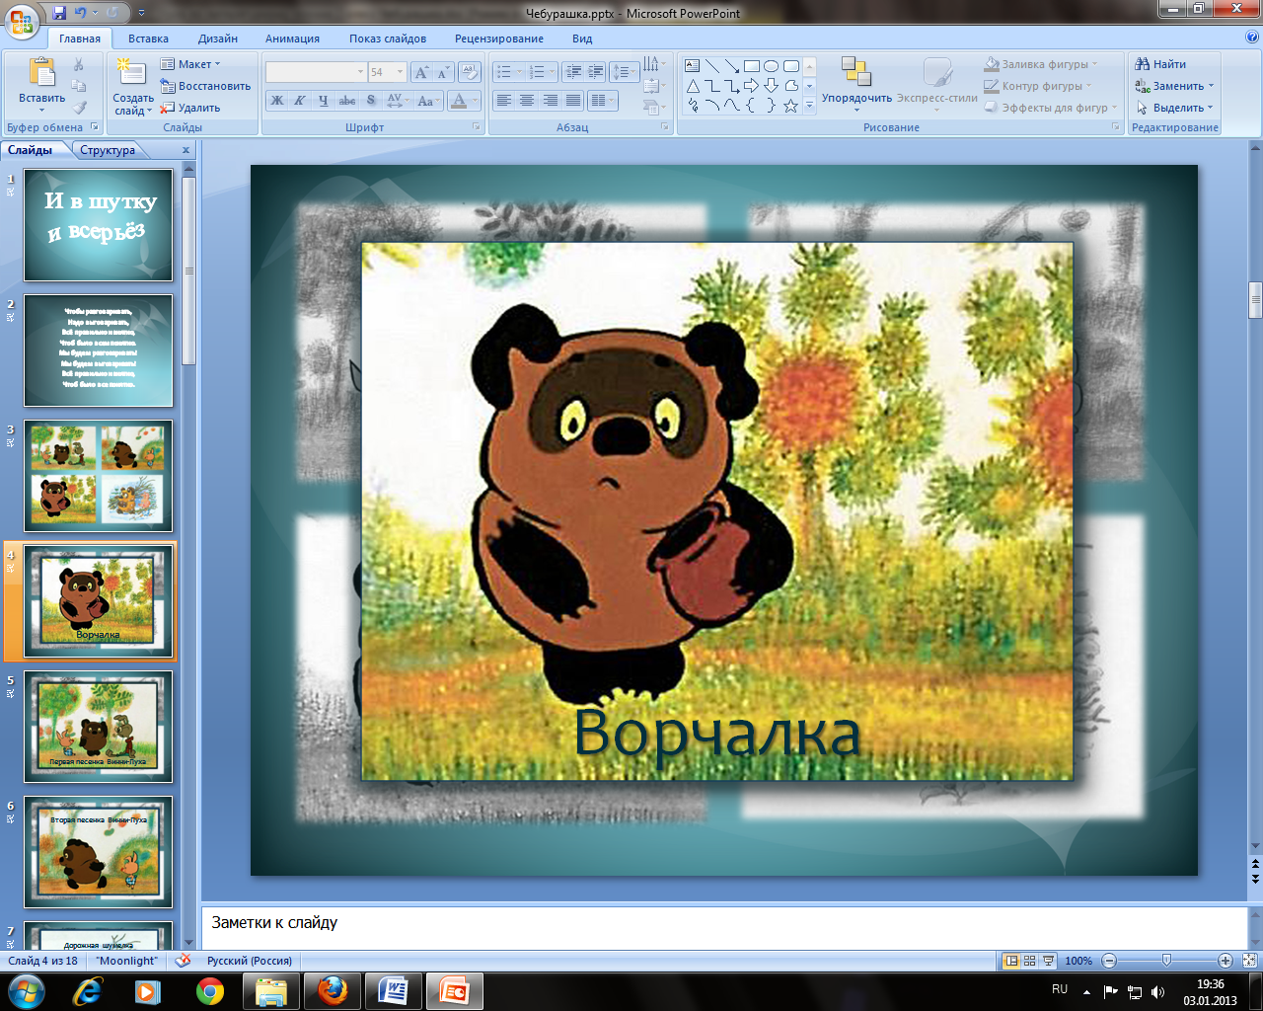Decrease font size with small A
This screenshot has height=1011, width=1263.
(442, 72)
